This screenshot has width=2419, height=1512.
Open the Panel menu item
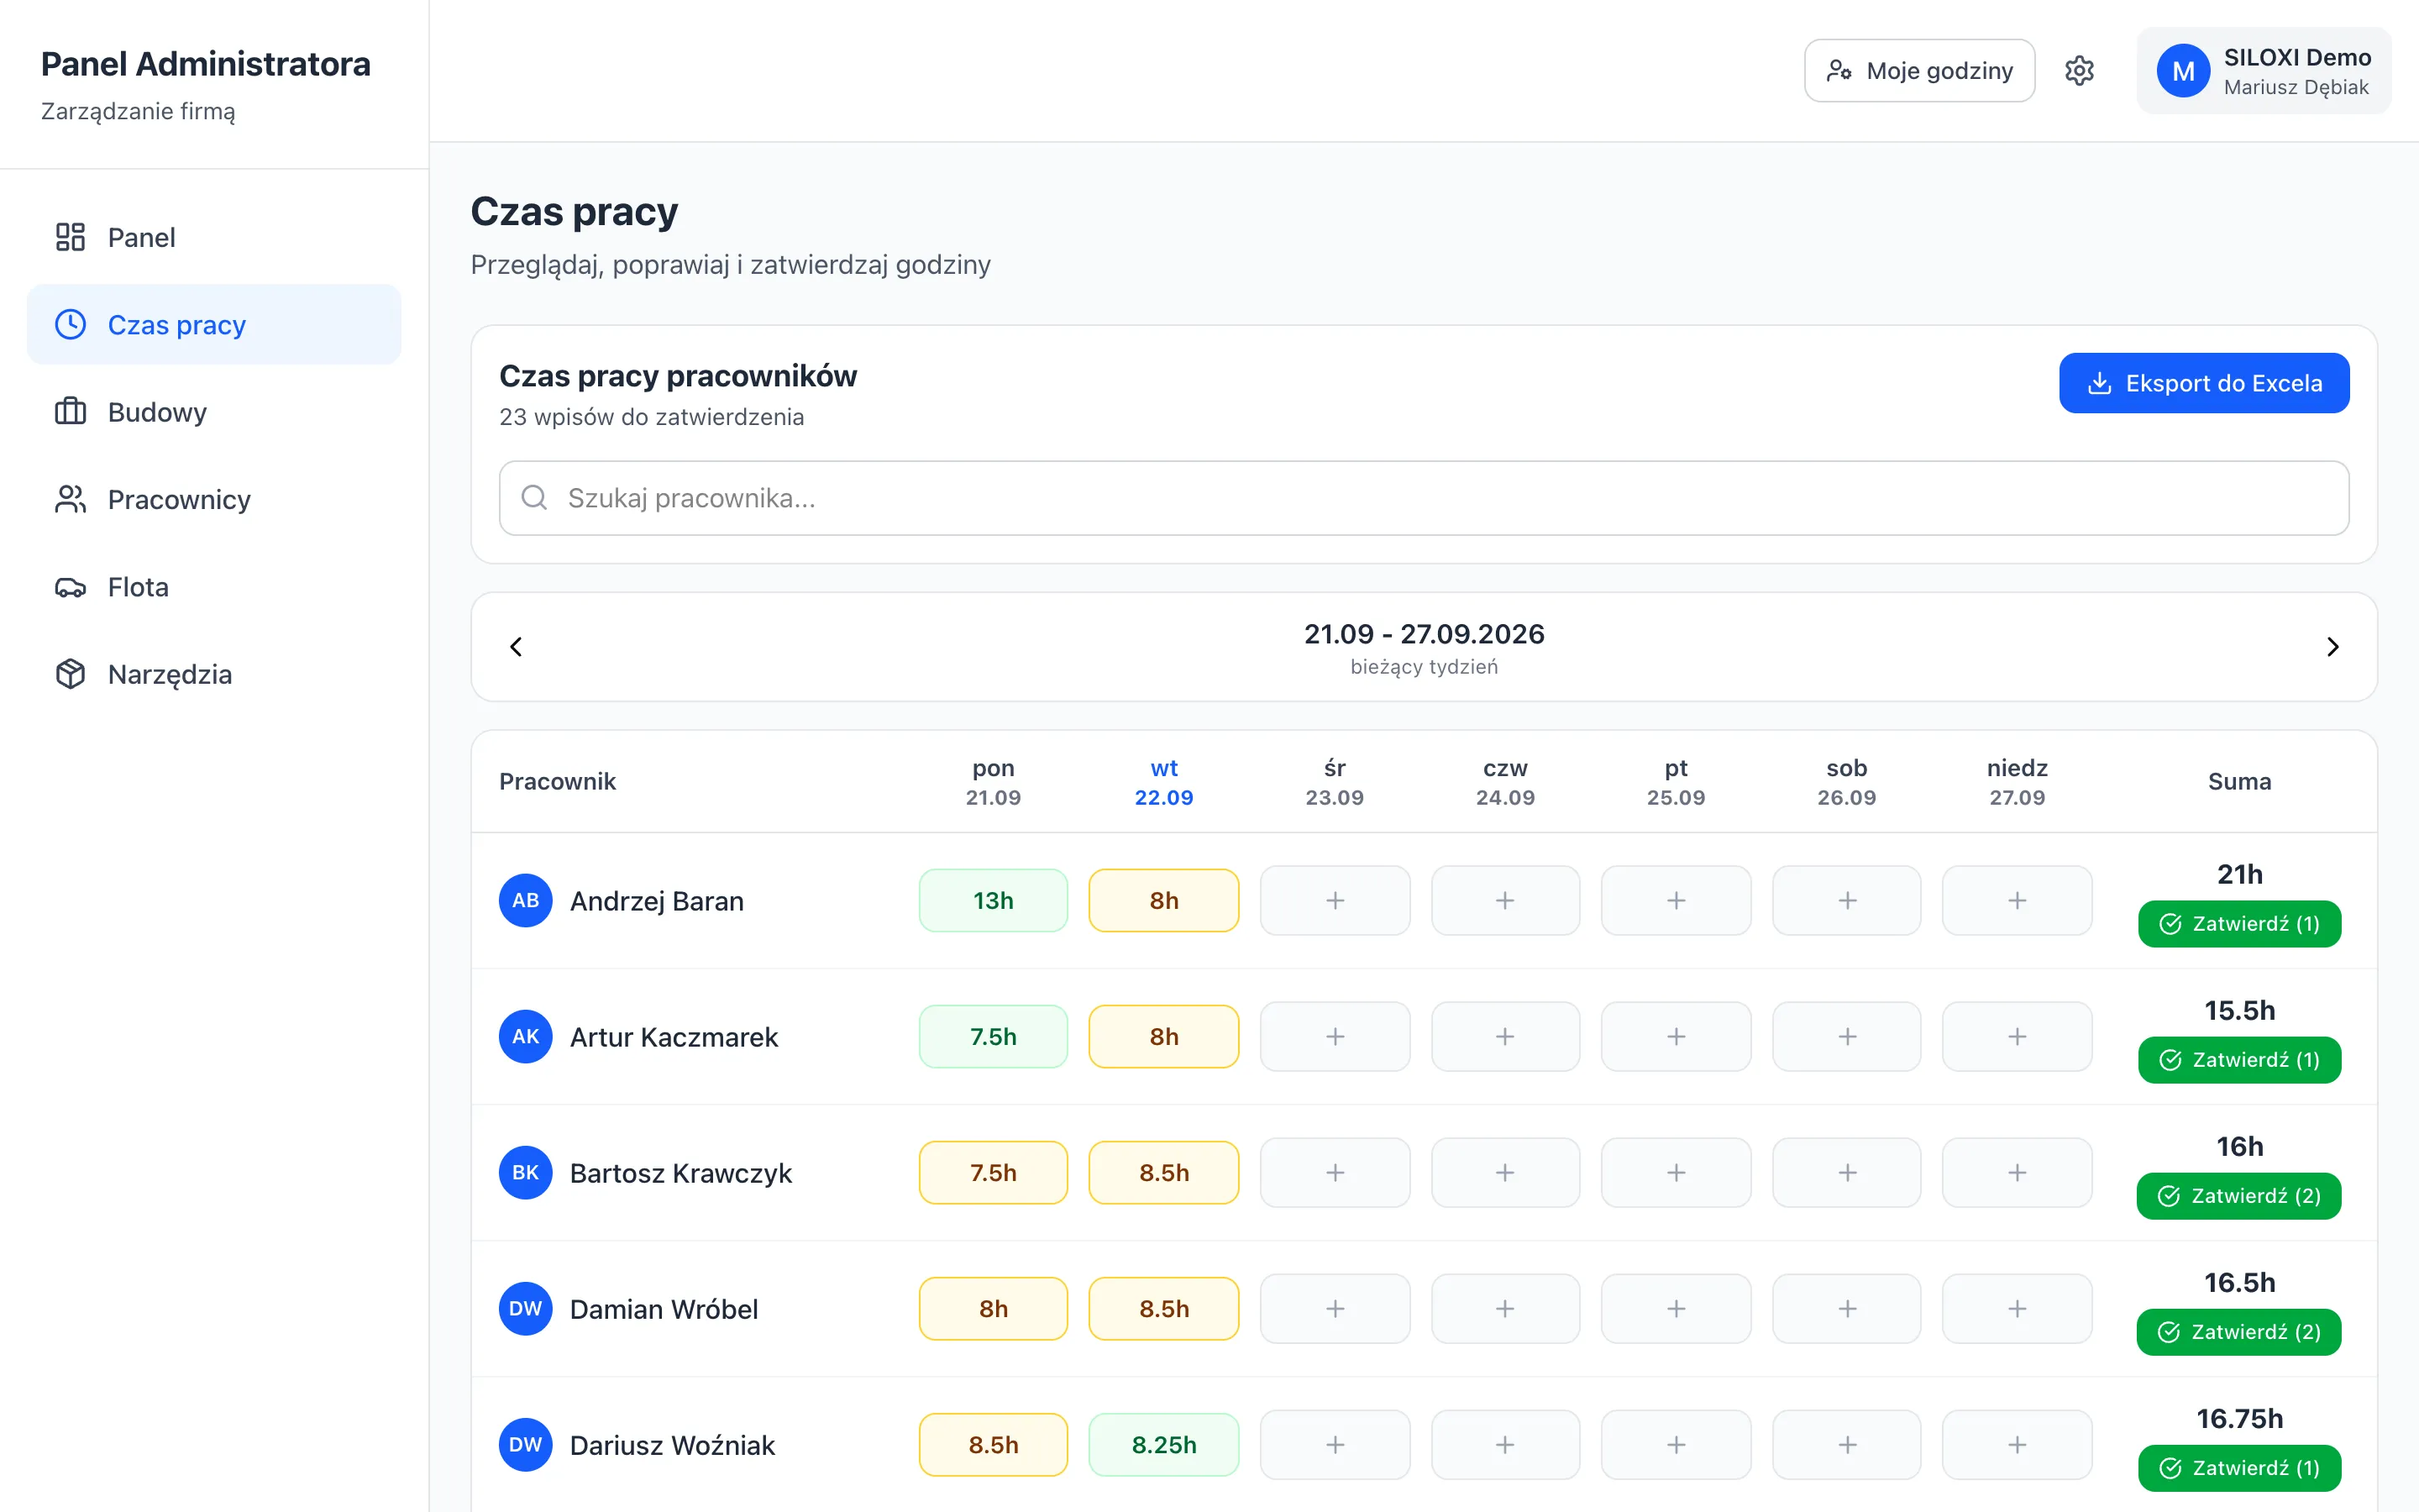pyautogui.click(x=214, y=237)
